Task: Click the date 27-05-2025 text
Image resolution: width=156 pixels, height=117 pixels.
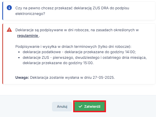Action: tap(103, 77)
